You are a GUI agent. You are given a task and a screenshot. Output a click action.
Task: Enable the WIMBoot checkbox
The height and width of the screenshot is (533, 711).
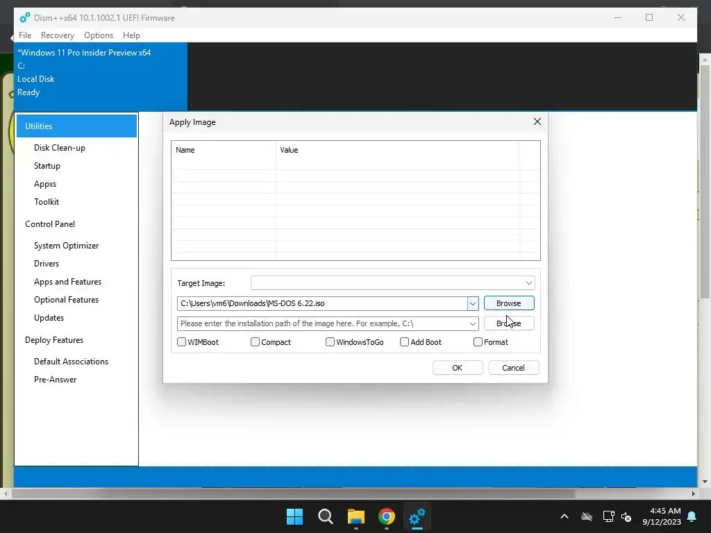point(181,341)
